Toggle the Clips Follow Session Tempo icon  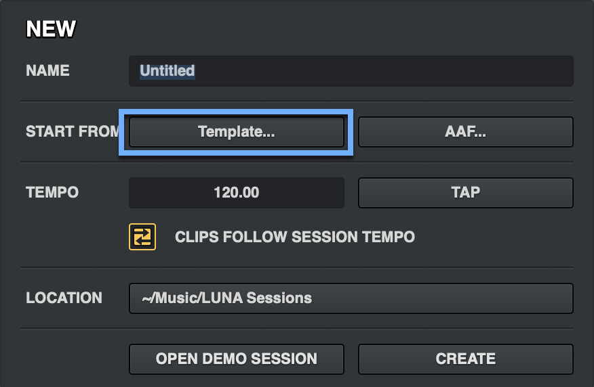tap(142, 237)
